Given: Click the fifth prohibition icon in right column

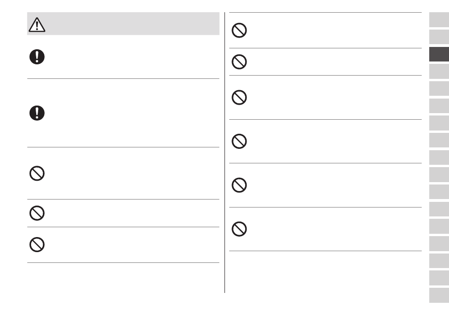Looking at the screenshot, I should (x=239, y=185).
